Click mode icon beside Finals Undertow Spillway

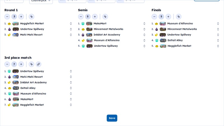click(x=157, y=35)
